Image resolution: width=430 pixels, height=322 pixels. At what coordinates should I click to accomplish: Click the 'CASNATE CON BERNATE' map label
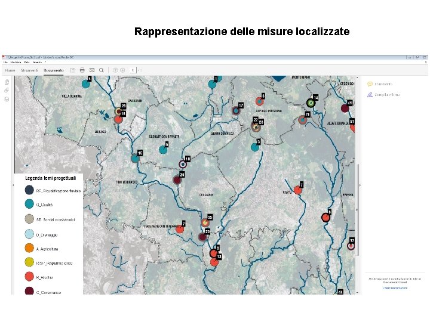point(164,137)
